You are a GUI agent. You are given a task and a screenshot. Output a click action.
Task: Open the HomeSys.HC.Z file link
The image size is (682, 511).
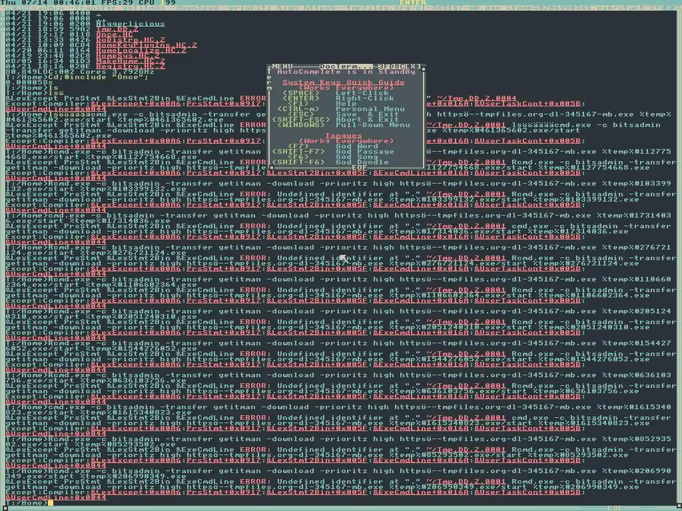pyautogui.click(x=128, y=56)
